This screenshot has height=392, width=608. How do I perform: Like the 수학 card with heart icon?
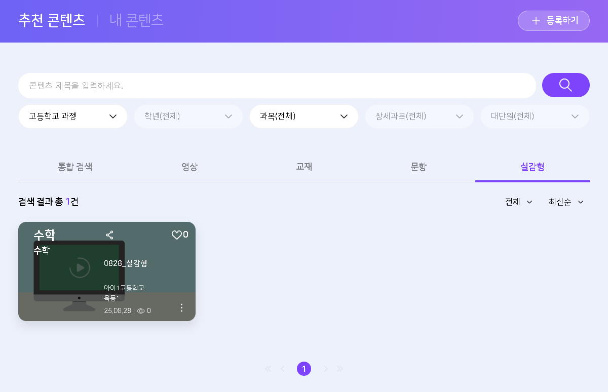click(x=176, y=235)
